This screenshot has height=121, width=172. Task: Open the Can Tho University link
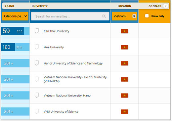tap(57, 31)
